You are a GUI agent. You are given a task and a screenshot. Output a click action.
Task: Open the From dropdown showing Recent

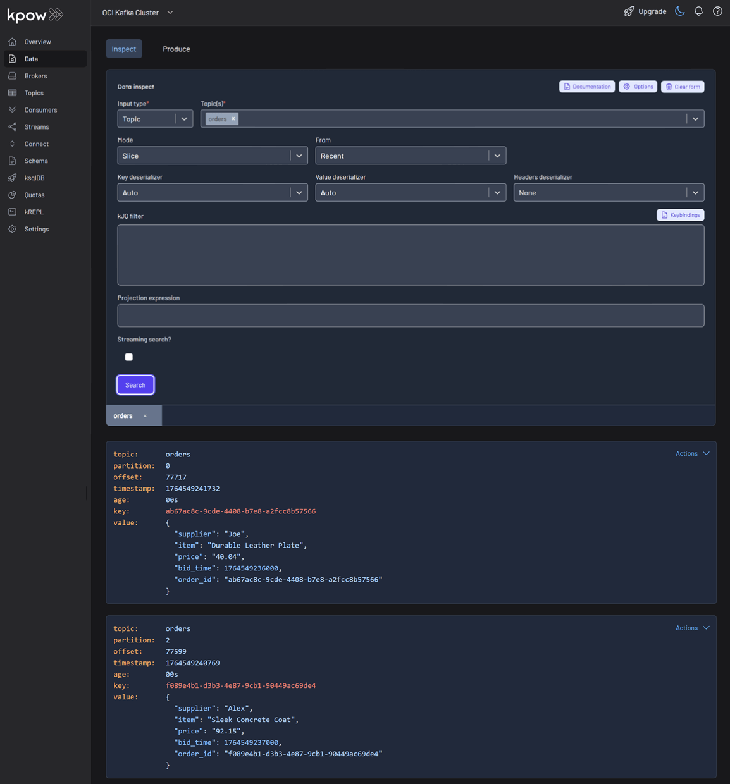411,156
